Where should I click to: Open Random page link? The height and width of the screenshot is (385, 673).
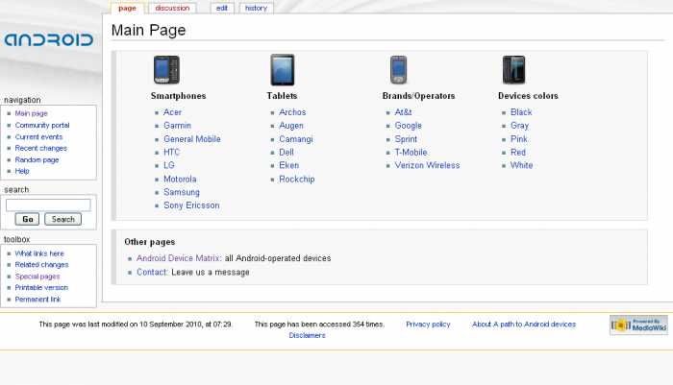(37, 160)
